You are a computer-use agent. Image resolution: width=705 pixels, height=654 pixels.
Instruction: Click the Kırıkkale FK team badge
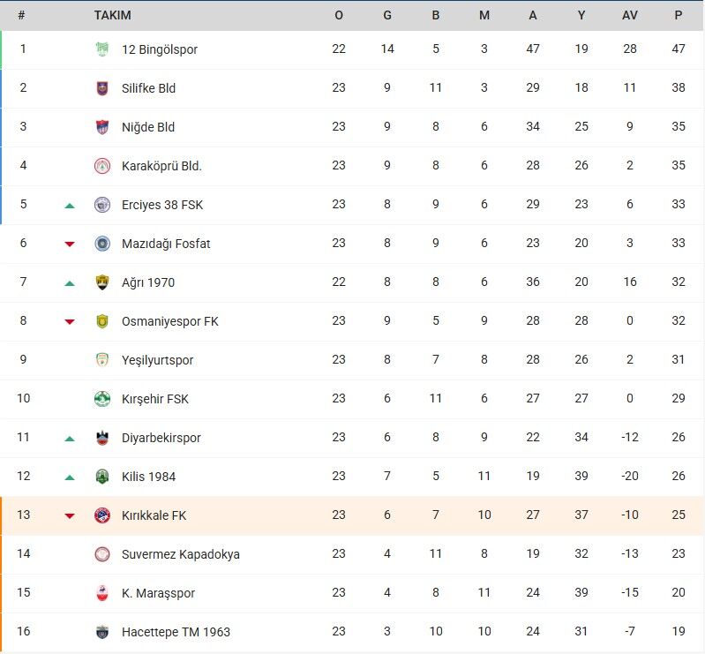[102, 515]
